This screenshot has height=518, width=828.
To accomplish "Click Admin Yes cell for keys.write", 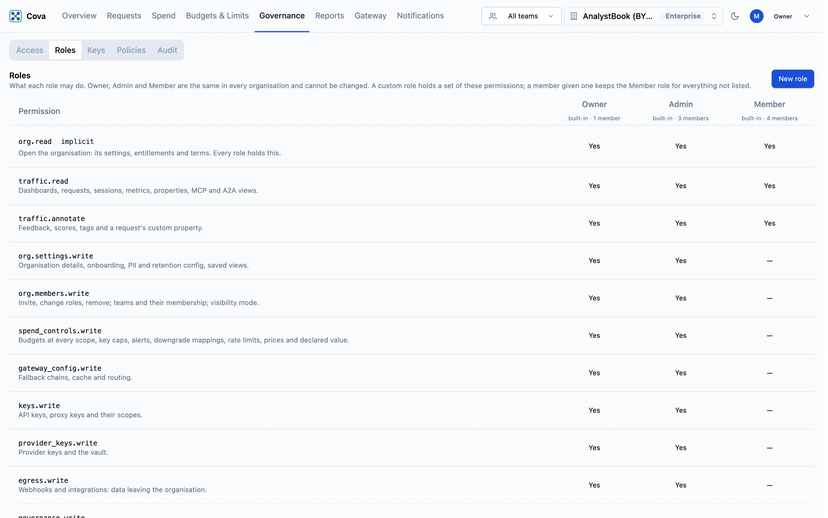I will pyautogui.click(x=681, y=410).
